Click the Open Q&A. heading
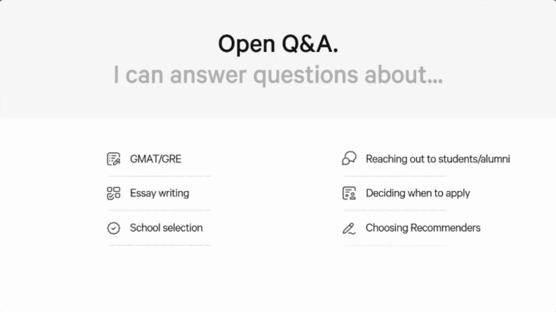Viewport: 556px width, 312px height. (x=278, y=44)
